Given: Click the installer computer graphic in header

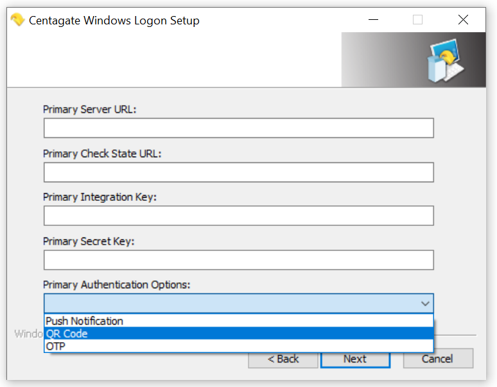Looking at the screenshot, I should [x=445, y=60].
